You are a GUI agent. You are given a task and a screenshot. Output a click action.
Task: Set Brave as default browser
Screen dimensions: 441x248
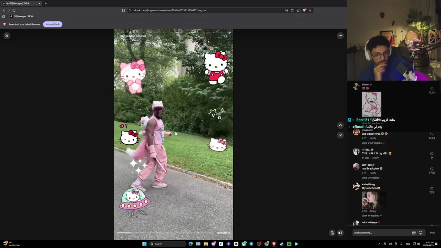pos(53,24)
